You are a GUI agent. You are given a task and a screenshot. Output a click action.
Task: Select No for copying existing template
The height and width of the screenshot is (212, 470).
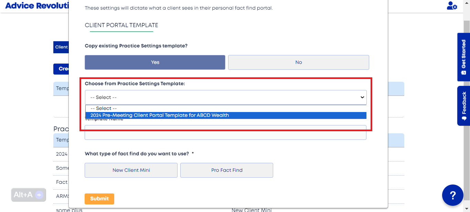[299, 62]
